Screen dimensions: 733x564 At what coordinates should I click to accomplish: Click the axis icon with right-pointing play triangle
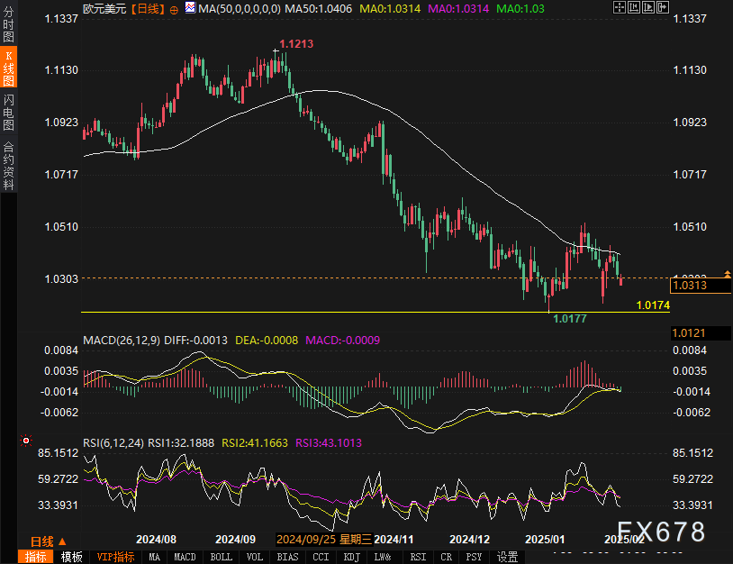tap(648, 7)
